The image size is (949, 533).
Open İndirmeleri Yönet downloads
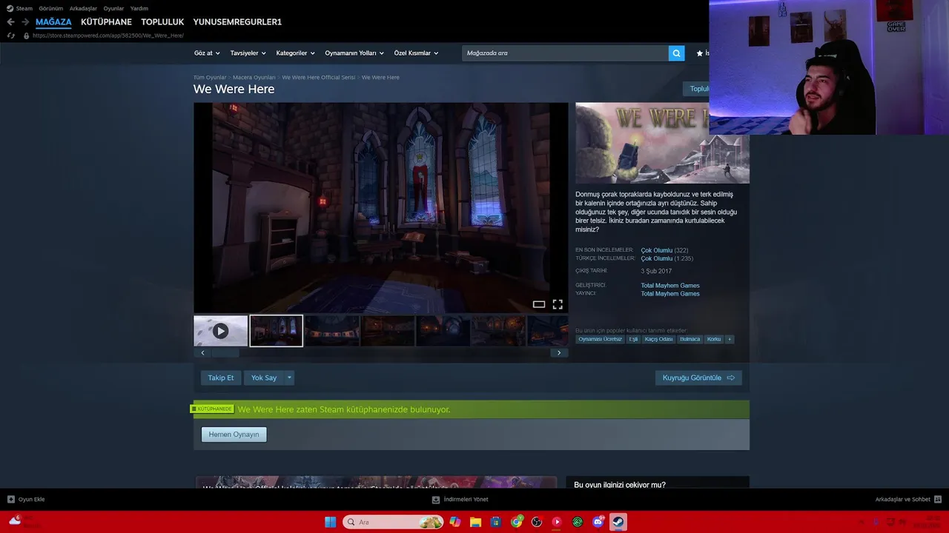(x=460, y=499)
